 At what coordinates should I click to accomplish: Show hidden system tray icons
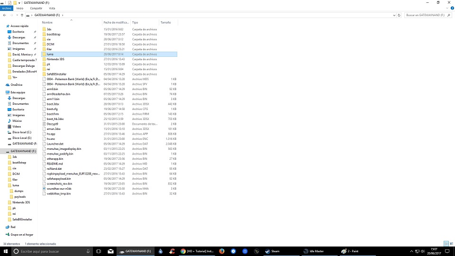coord(411,251)
